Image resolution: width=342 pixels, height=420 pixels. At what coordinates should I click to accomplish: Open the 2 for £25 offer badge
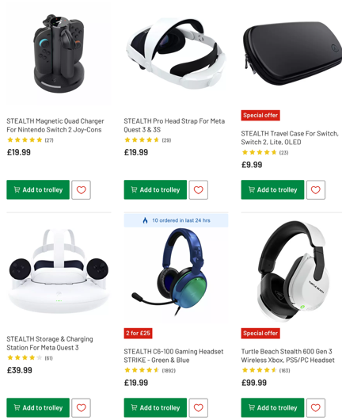[x=138, y=333]
